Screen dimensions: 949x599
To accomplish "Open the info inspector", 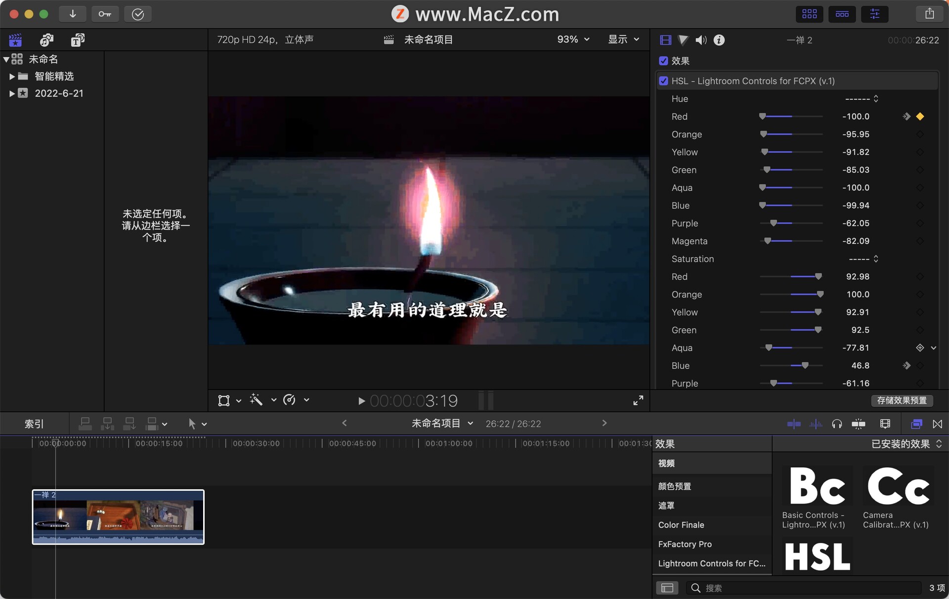I will coord(719,40).
